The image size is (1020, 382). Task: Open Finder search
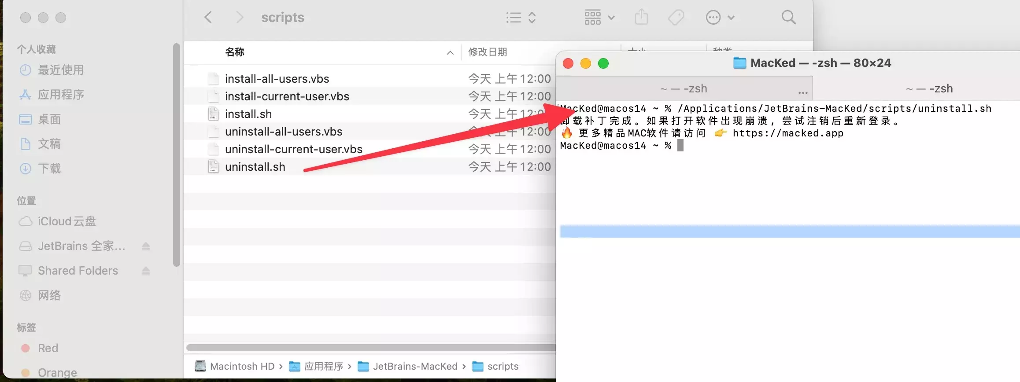[x=788, y=18]
